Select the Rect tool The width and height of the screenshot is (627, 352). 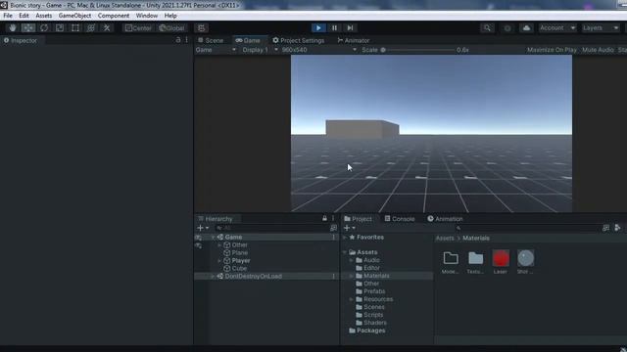(75, 28)
